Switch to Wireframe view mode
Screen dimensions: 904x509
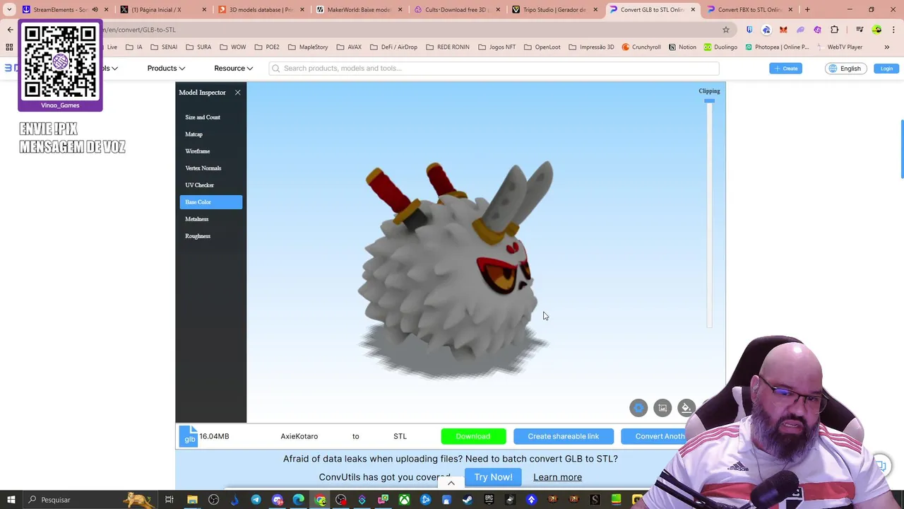click(x=198, y=151)
